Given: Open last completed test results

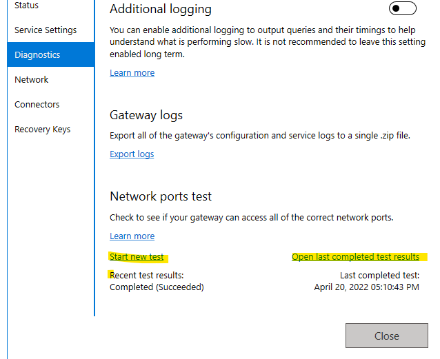Looking at the screenshot, I should click(x=356, y=256).
